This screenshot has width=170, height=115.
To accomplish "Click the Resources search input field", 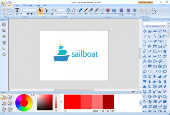I will (x=155, y=24).
